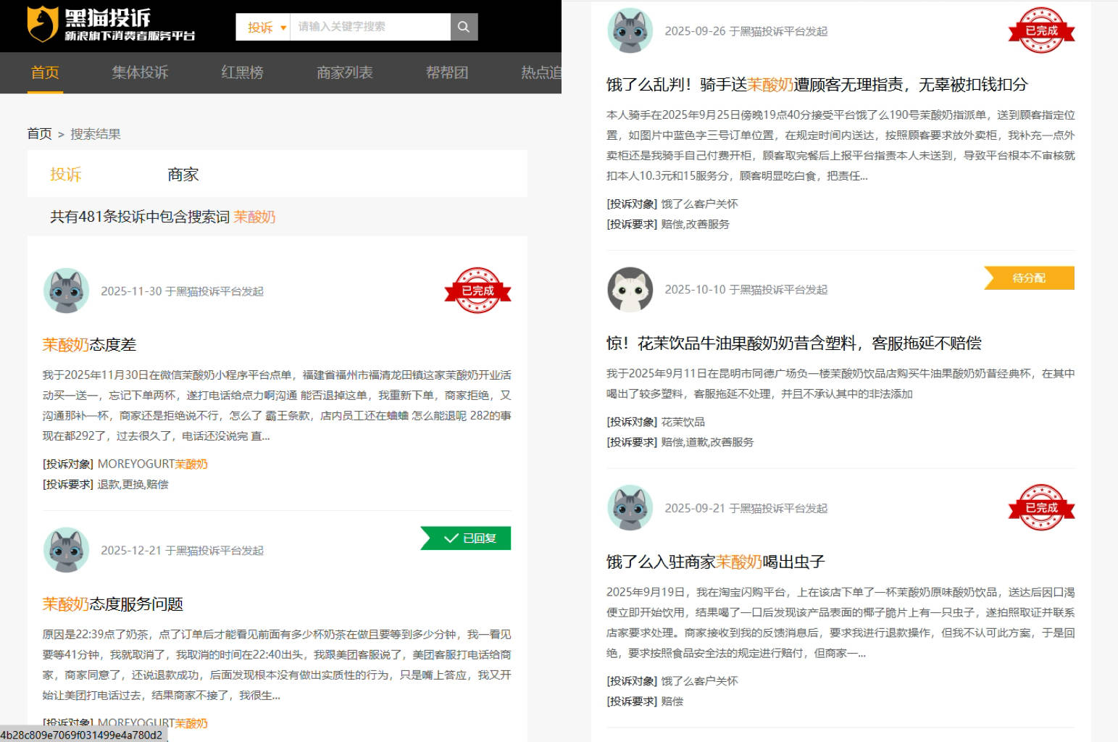The image size is (1118, 742).
Task: Open the 饿了么乱判 rider complaint title
Action: [x=817, y=85]
